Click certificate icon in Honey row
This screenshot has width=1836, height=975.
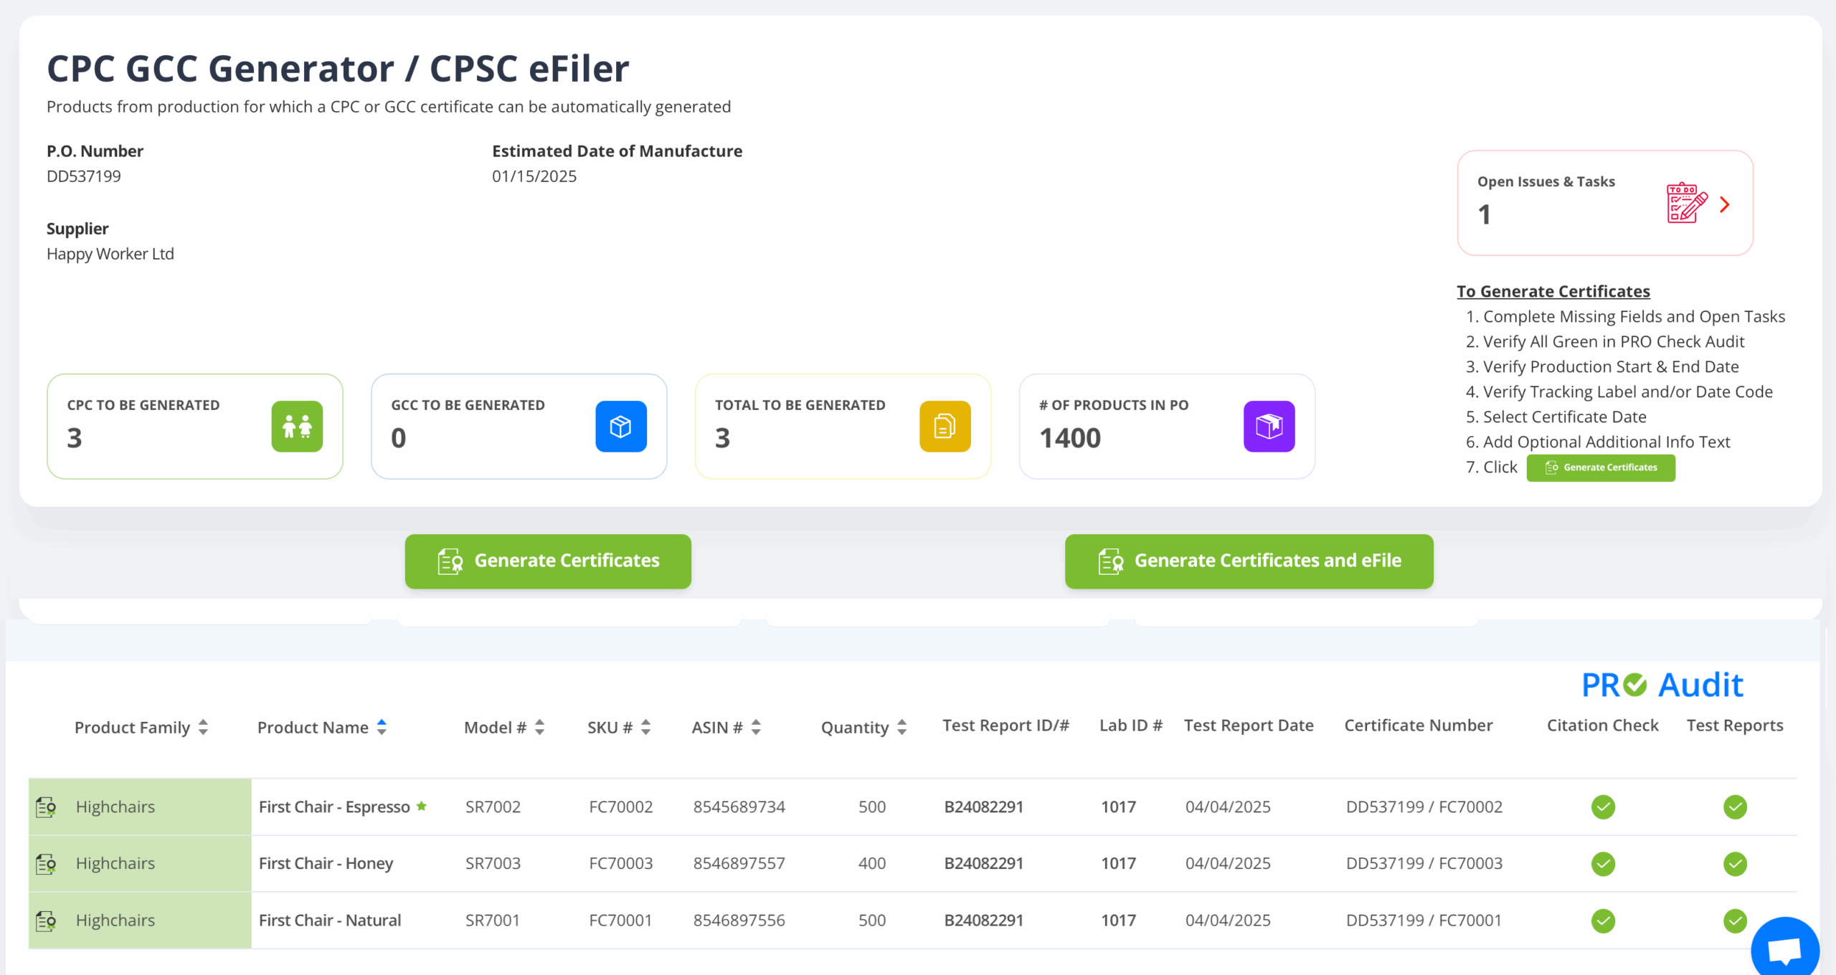point(47,864)
